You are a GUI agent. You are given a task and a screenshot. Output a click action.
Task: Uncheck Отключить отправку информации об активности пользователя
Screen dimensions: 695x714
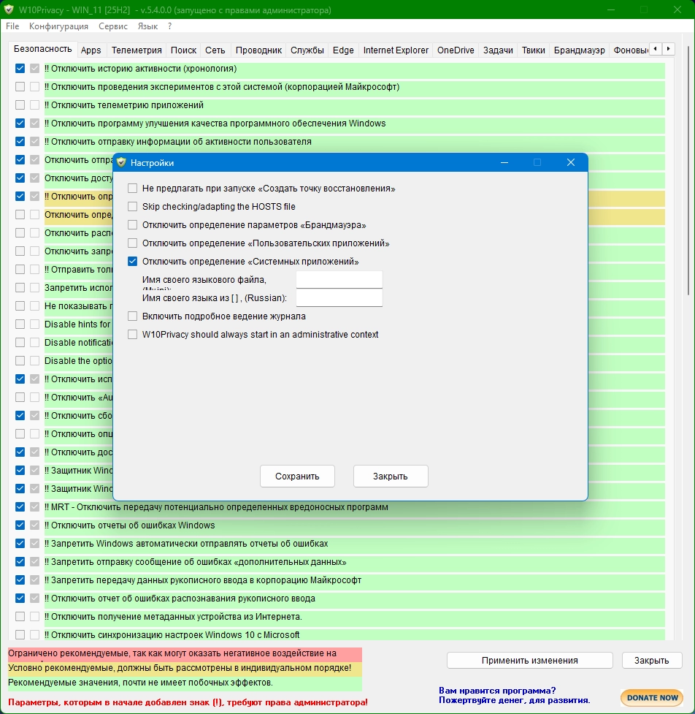20,141
